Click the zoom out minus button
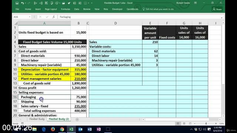The width and height of the screenshot is (237, 133). click(195, 123)
